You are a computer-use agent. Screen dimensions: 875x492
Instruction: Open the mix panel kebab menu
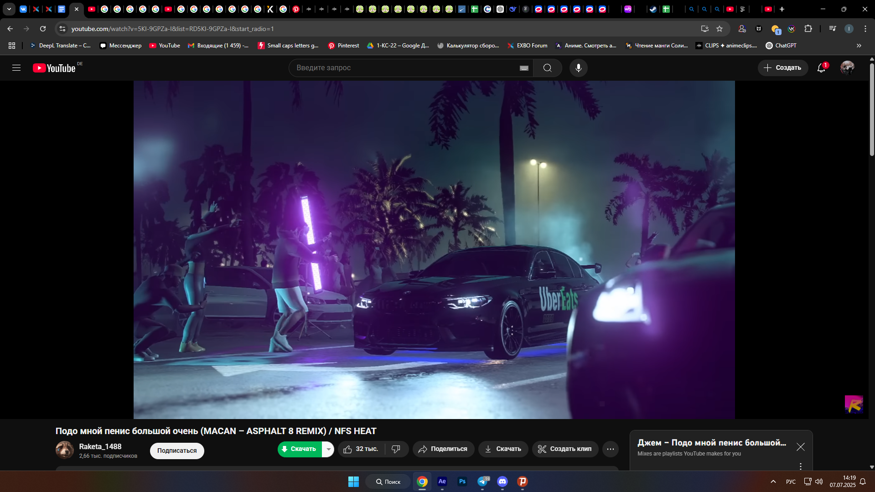click(x=801, y=466)
